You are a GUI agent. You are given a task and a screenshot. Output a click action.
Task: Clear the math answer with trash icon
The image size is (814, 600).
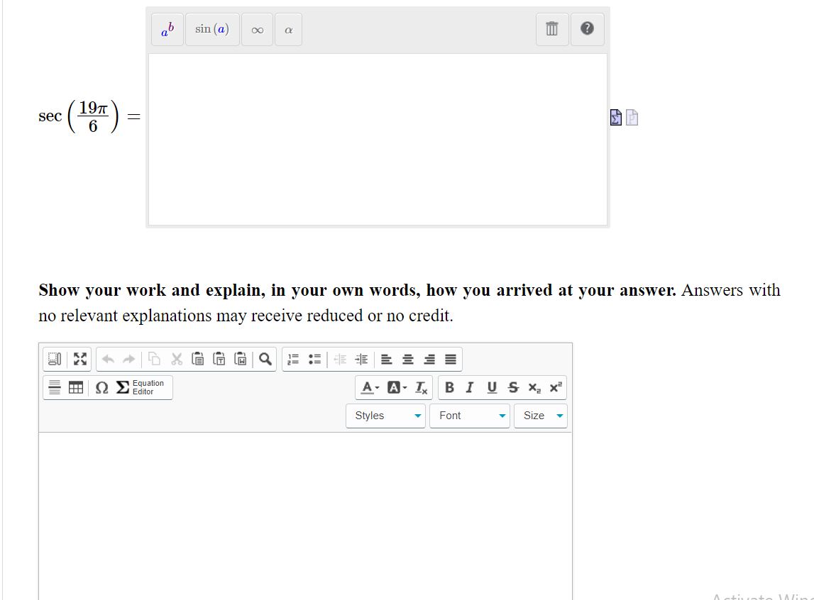(x=552, y=30)
